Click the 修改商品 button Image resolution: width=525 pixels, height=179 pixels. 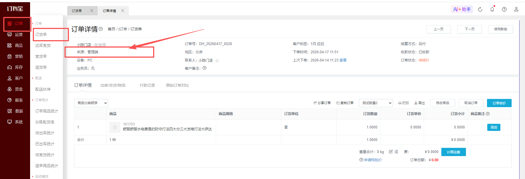pyautogui.click(x=443, y=103)
